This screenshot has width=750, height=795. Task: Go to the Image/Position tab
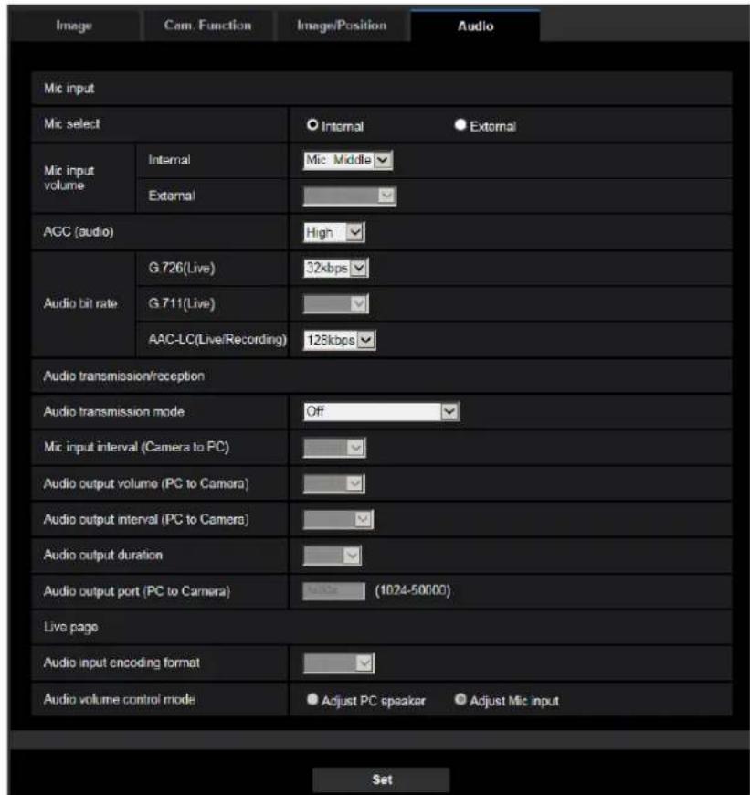point(342,26)
